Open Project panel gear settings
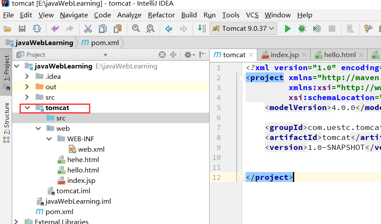Screen dimensions: 381x224 coord(190,55)
